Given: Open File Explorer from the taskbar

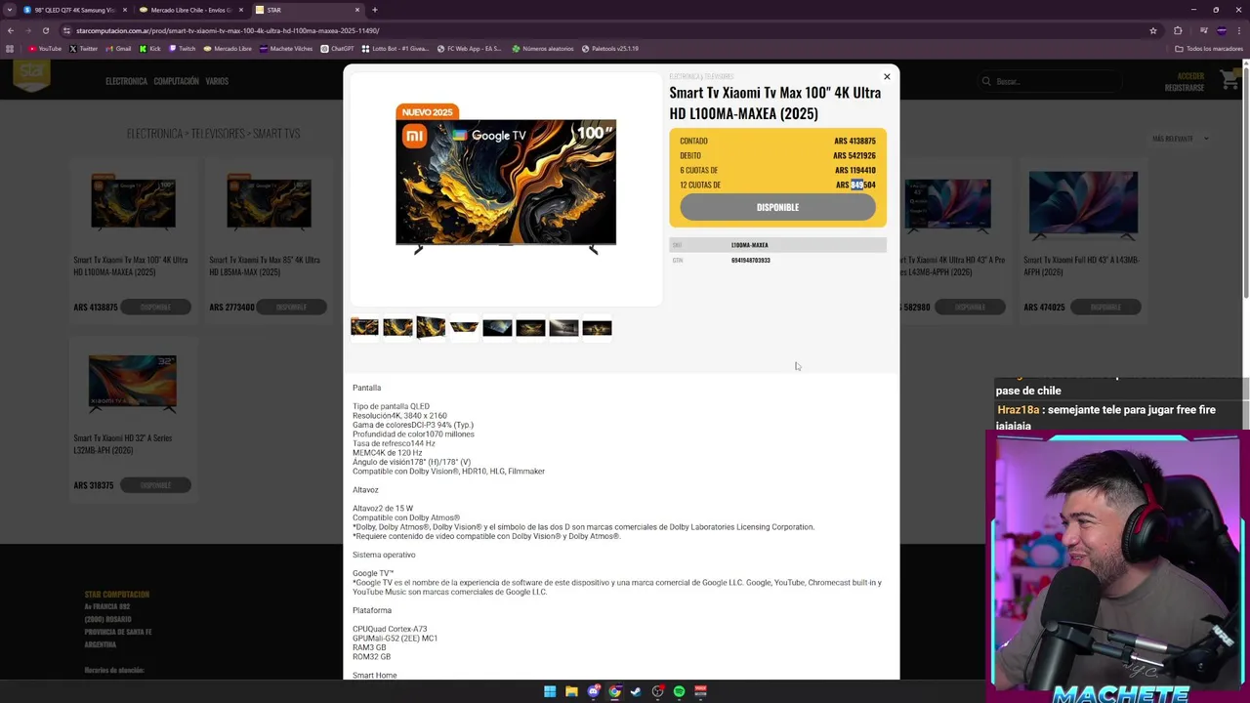Looking at the screenshot, I should coord(571,691).
